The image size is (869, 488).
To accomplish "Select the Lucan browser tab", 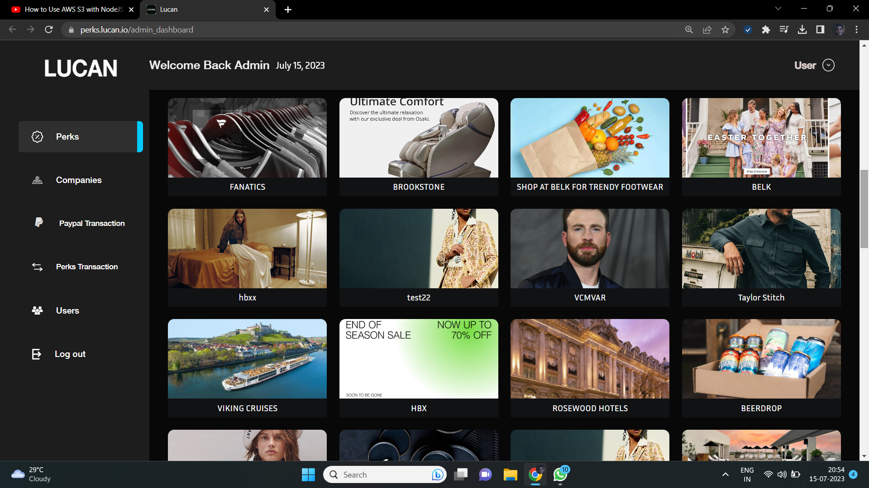I will click(x=208, y=9).
